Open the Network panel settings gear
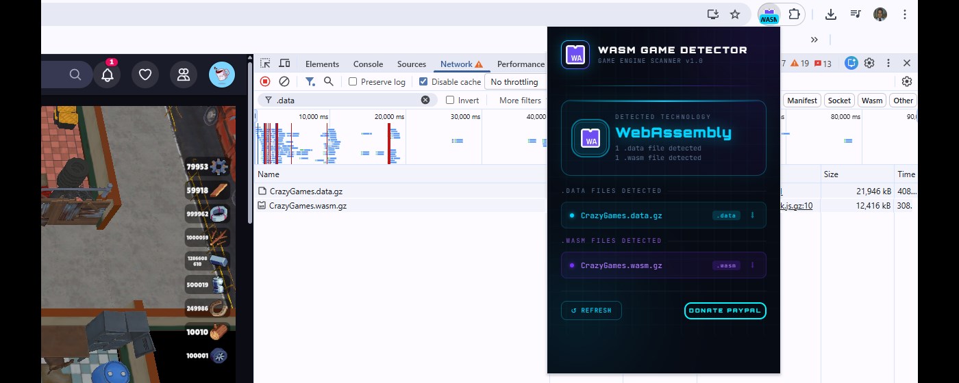959x383 pixels. (907, 81)
